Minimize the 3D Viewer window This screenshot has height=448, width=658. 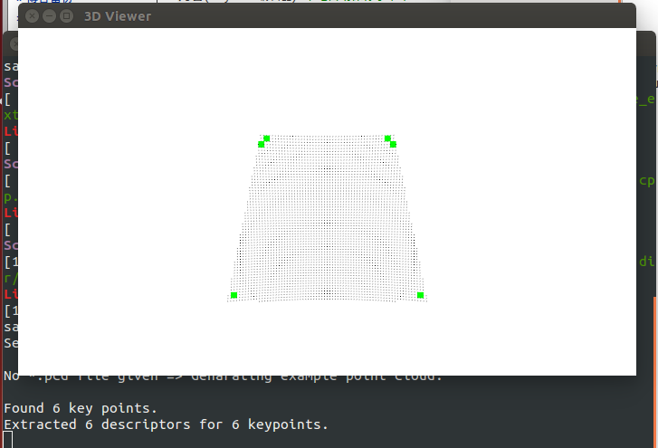[49, 16]
